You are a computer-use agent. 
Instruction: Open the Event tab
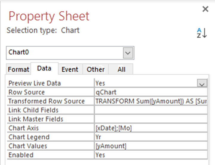tap(70, 69)
